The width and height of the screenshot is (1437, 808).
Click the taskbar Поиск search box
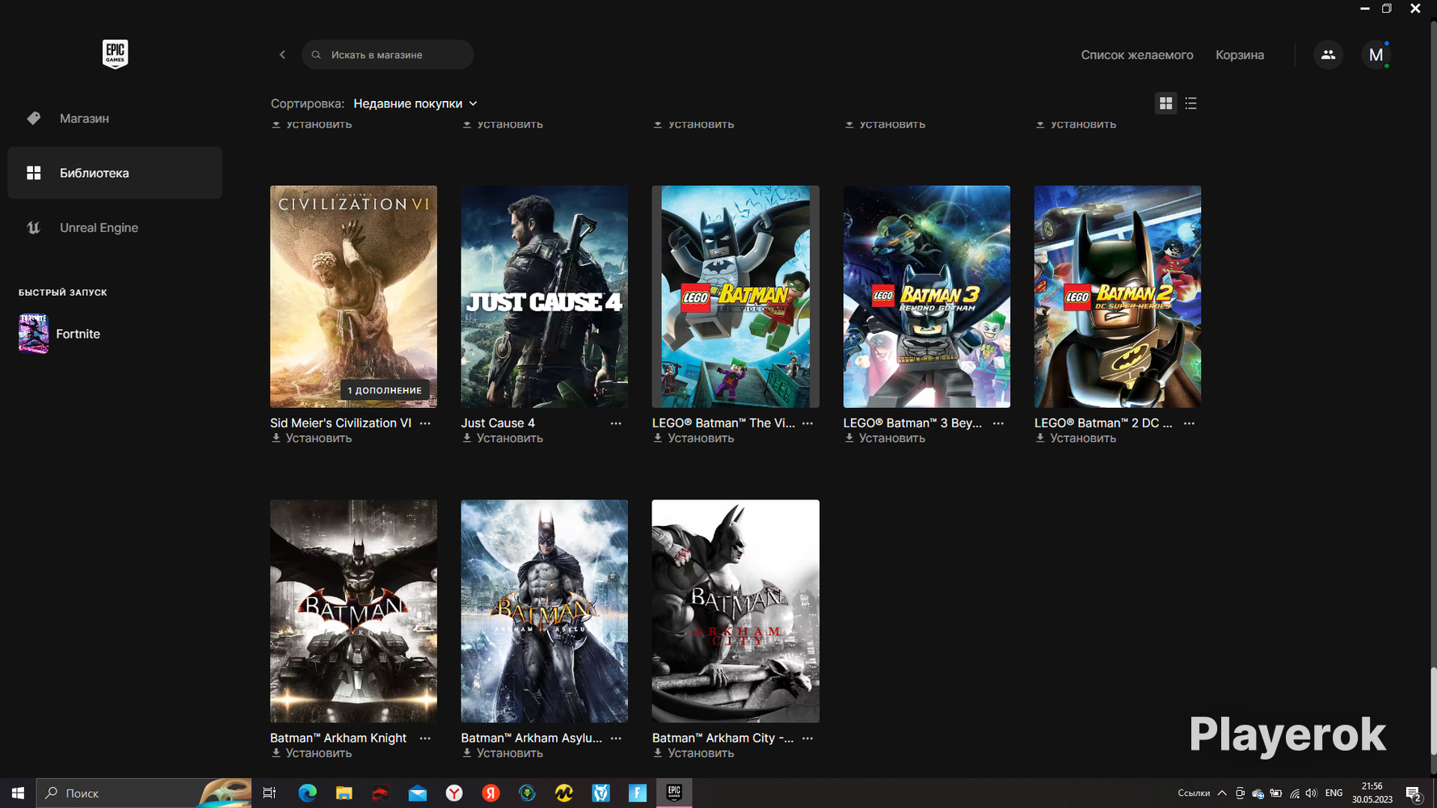[144, 793]
